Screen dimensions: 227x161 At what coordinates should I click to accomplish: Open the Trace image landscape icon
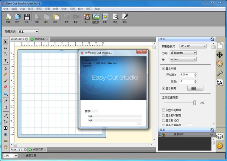pos(96,17)
